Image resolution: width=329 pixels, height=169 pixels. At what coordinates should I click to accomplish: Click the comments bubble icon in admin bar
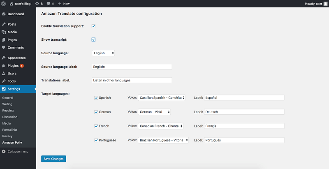point(49,3)
